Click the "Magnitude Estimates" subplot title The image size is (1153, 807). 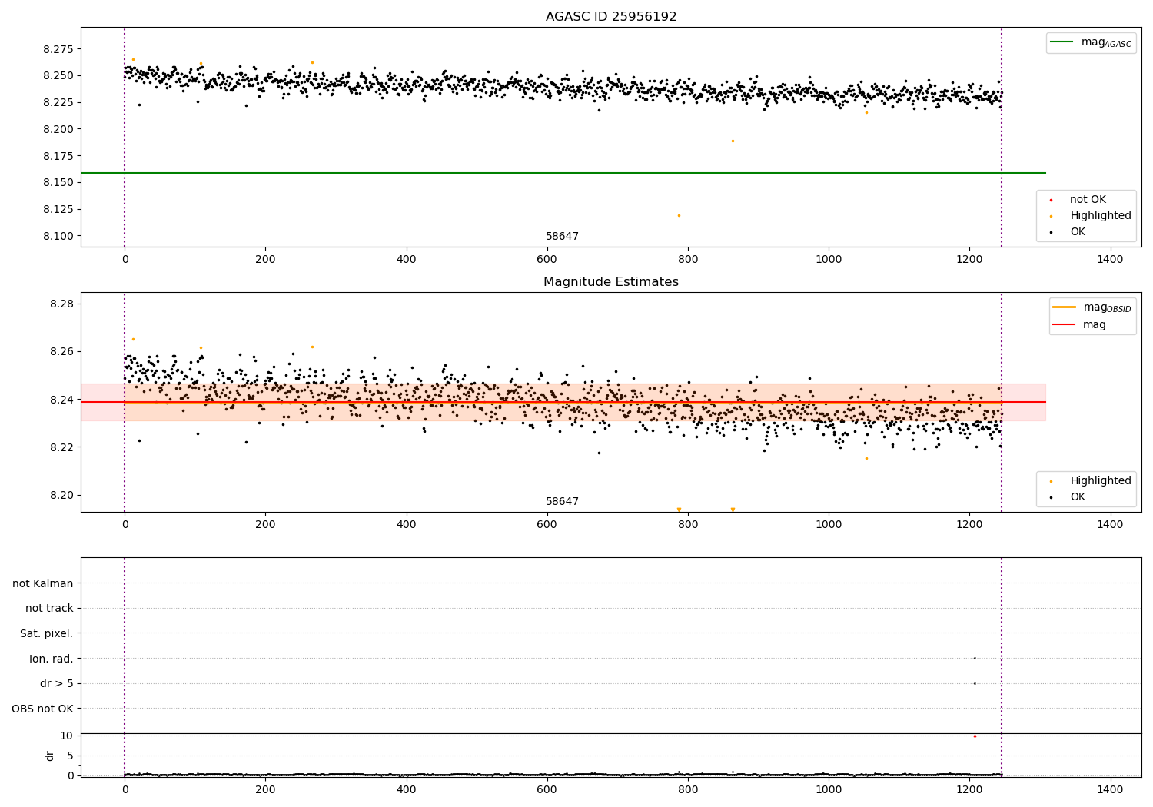[611, 282]
